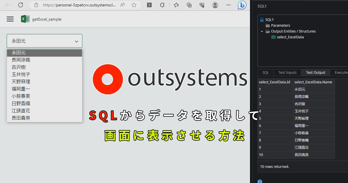Go back with the browser back arrow

[8, 5]
